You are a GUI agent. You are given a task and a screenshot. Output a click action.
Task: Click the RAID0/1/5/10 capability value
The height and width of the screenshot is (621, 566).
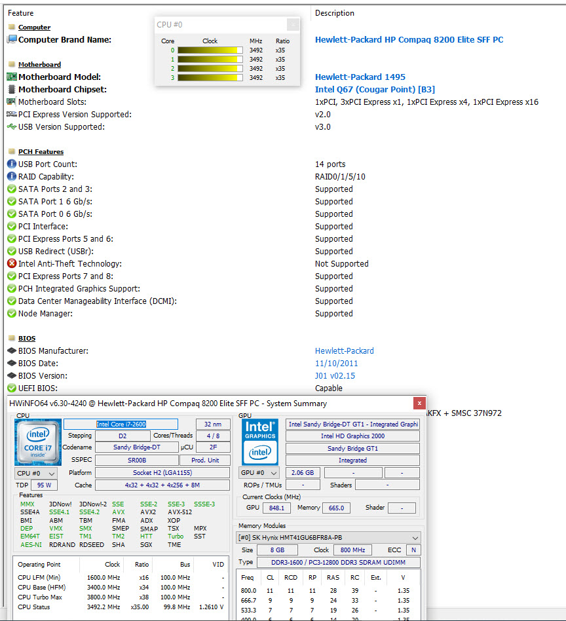[340, 177]
